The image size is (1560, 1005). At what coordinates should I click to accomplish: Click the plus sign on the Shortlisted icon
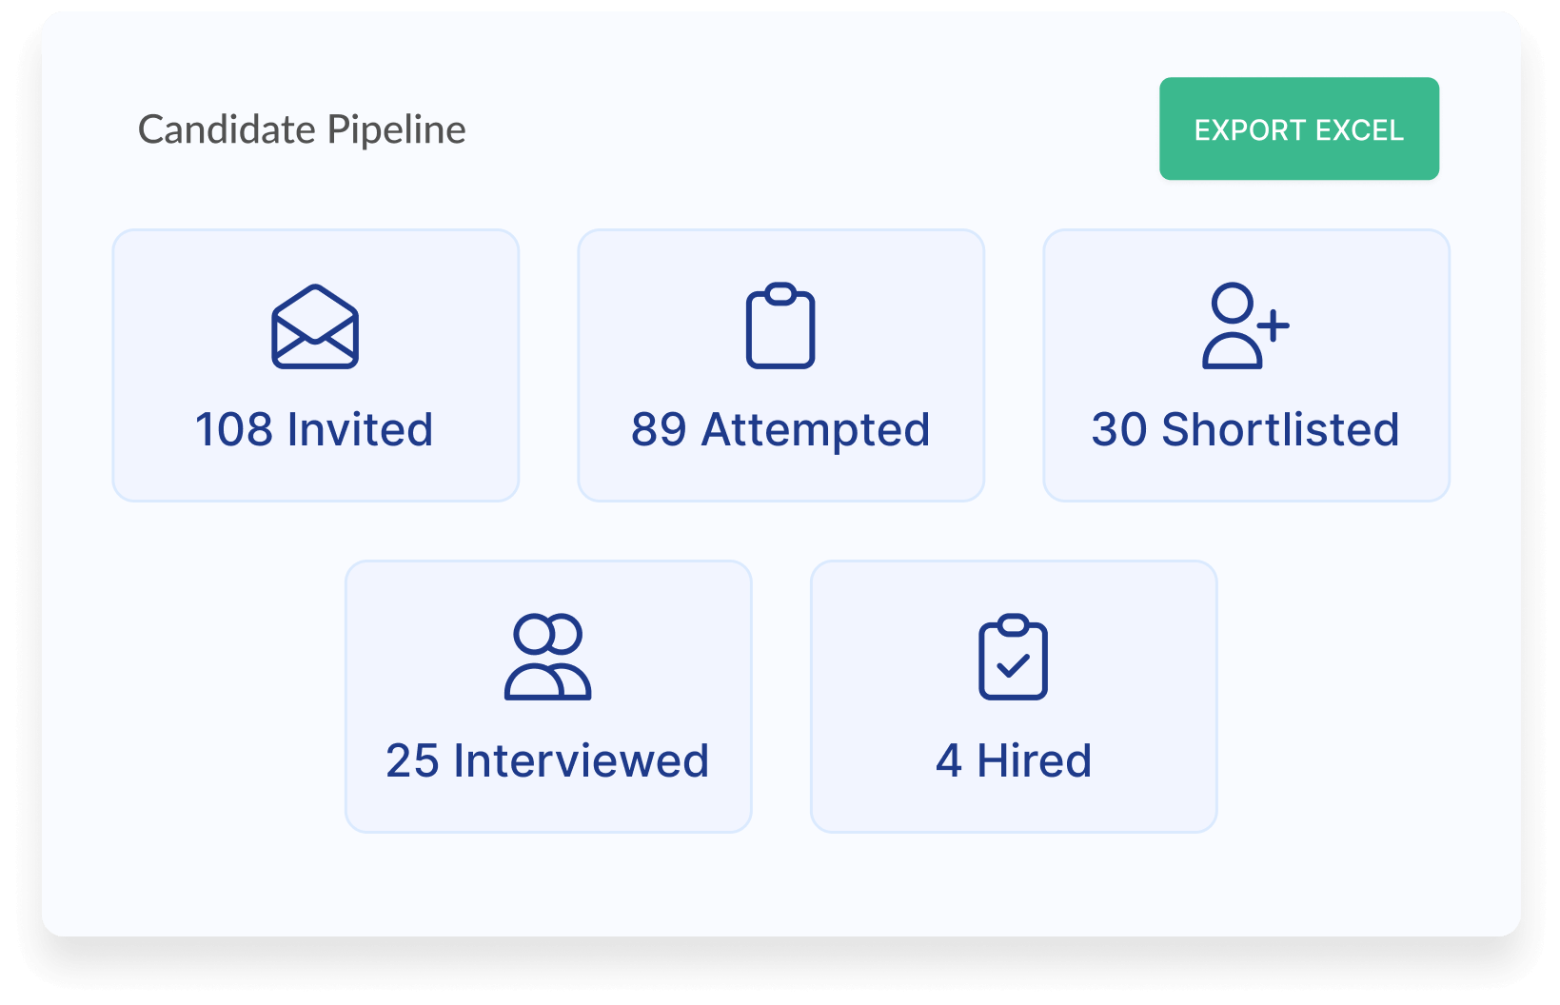click(x=1274, y=325)
